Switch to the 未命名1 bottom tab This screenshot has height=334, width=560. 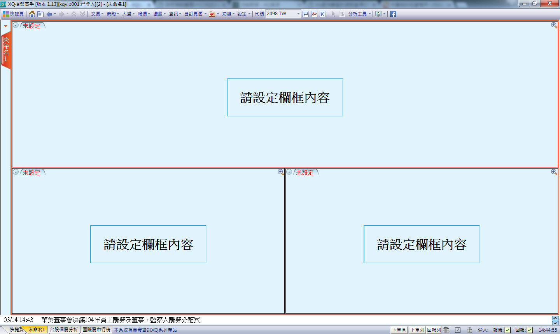[x=37, y=330]
